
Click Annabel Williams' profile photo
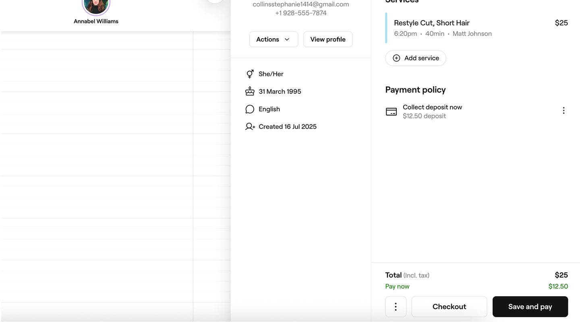click(x=96, y=5)
